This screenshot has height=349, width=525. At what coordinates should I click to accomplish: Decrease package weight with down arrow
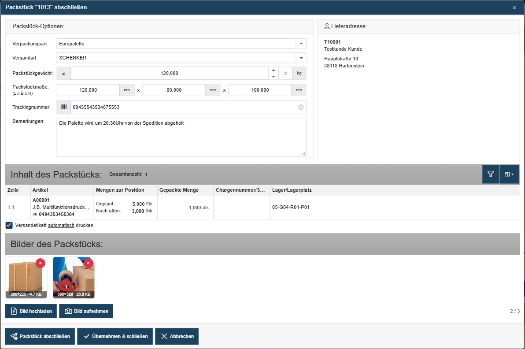click(274, 77)
